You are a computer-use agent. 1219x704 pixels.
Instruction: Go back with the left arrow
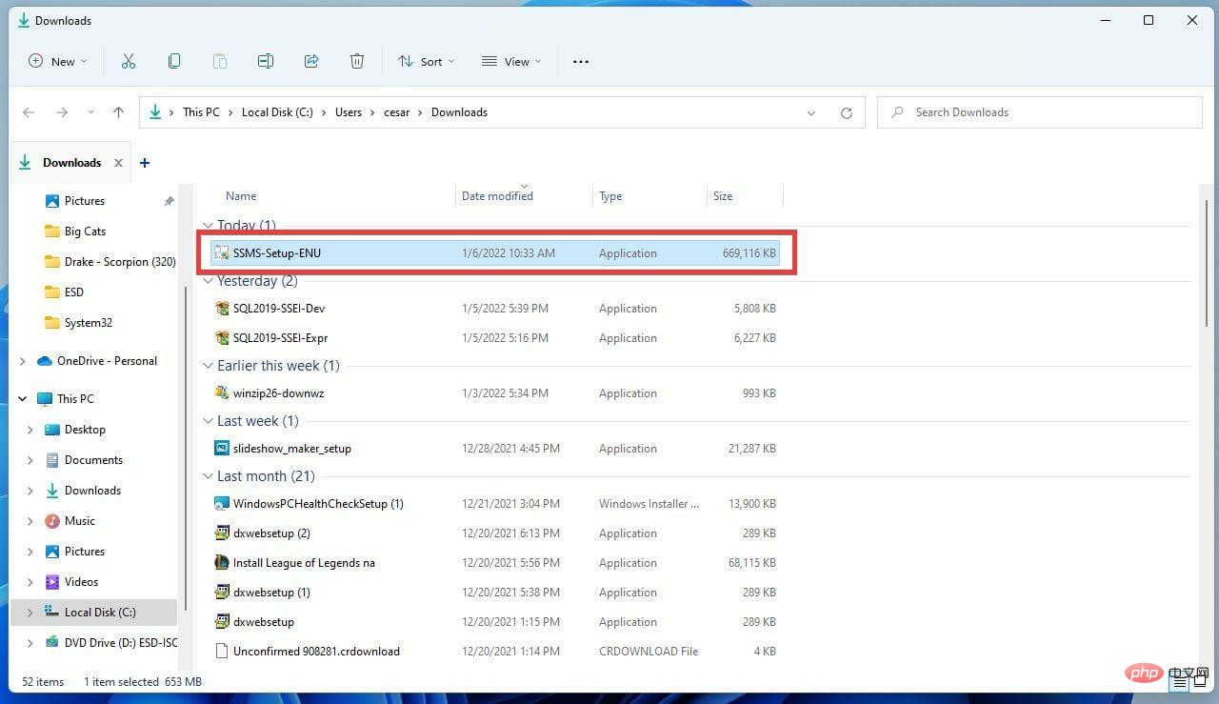click(29, 112)
